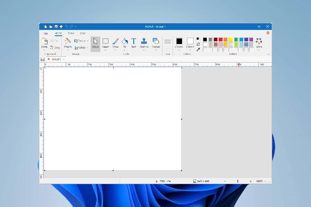Expand the Draw tool dropdown arrow
This screenshot has height=207, width=311.
[115, 50]
